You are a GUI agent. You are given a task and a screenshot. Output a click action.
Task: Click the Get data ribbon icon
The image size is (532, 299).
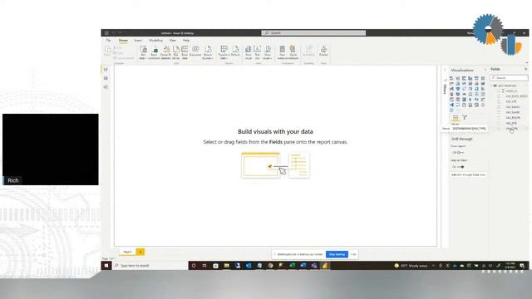tap(143, 52)
